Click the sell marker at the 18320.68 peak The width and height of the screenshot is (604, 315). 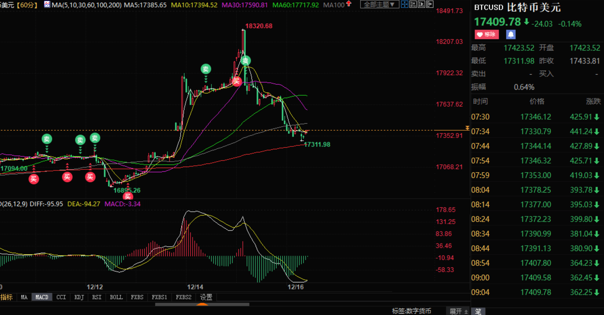(246, 61)
